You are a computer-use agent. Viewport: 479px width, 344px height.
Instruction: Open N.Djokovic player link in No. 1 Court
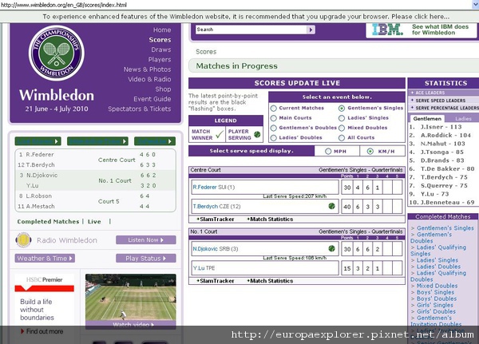click(x=205, y=249)
